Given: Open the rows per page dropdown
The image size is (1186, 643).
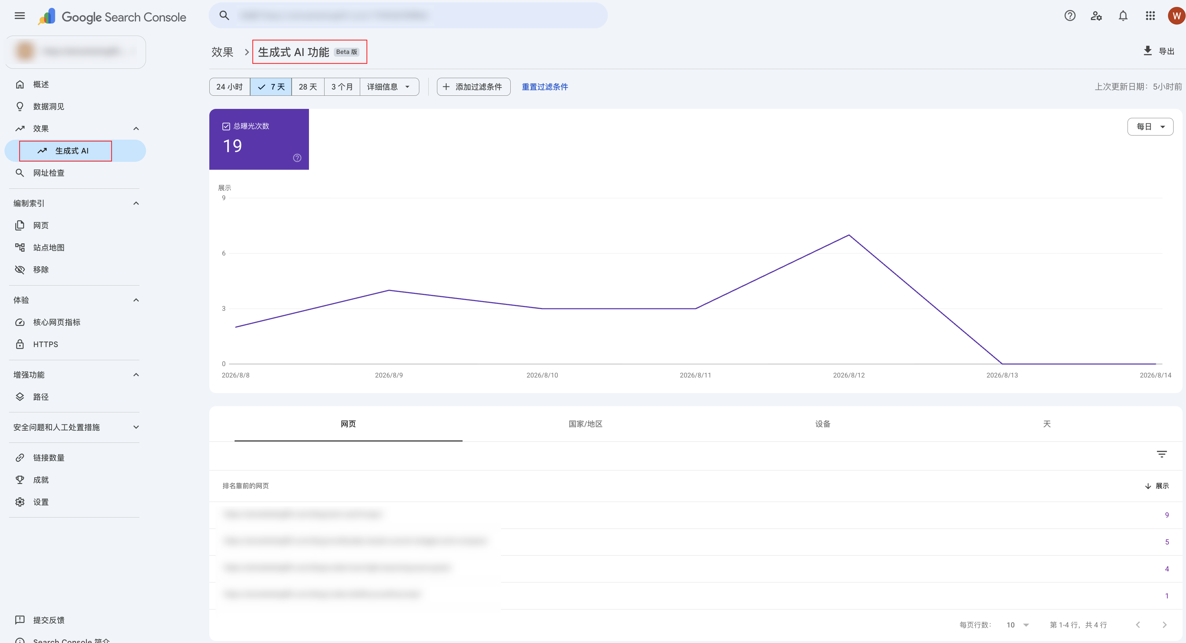Looking at the screenshot, I should (x=1018, y=625).
